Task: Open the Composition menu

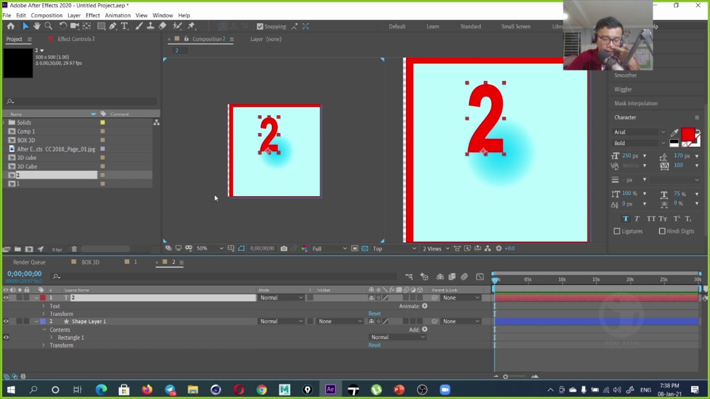Action: 47,16
